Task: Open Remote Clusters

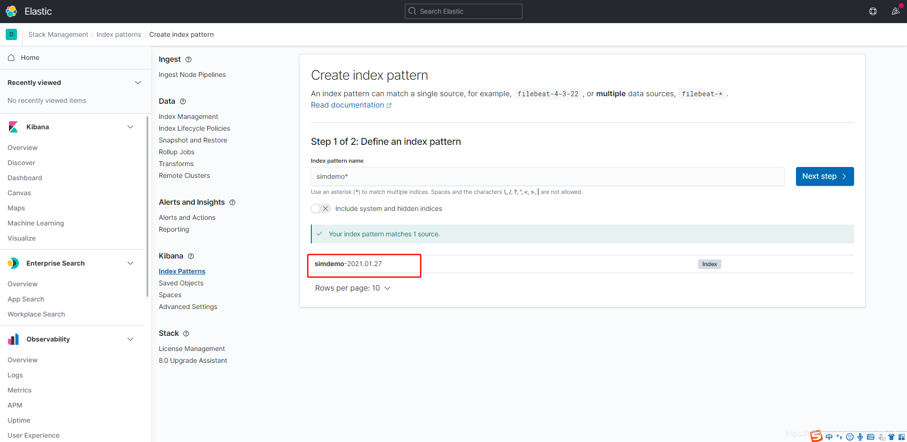Action: pos(184,175)
